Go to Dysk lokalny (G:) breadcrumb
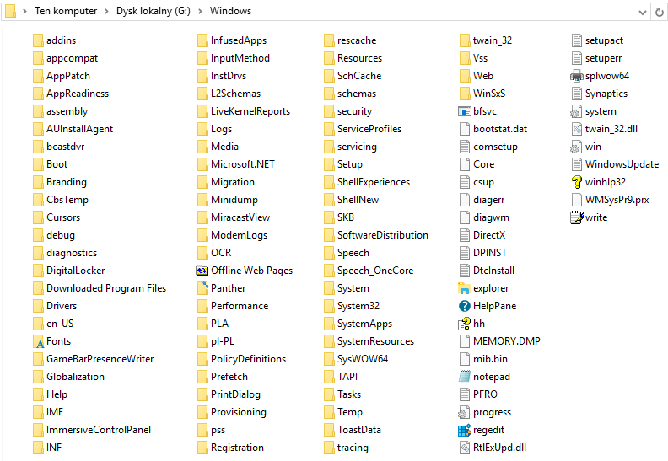This screenshot has width=668, height=461. (154, 11)
